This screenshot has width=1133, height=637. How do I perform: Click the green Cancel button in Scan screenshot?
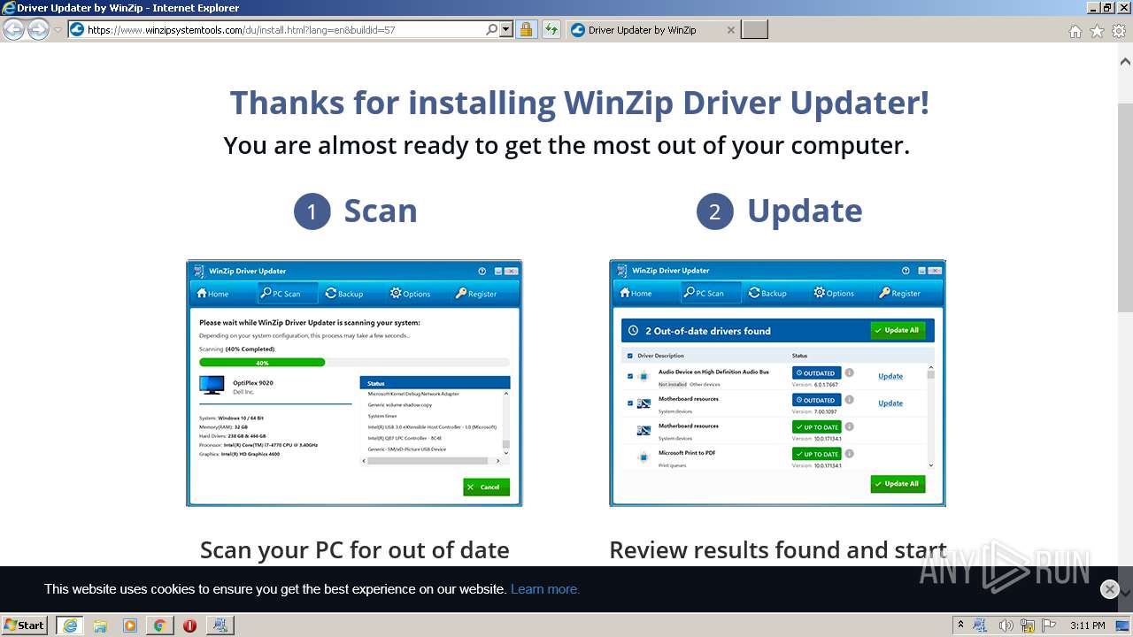pyautogui.click(x=486, y=487)
